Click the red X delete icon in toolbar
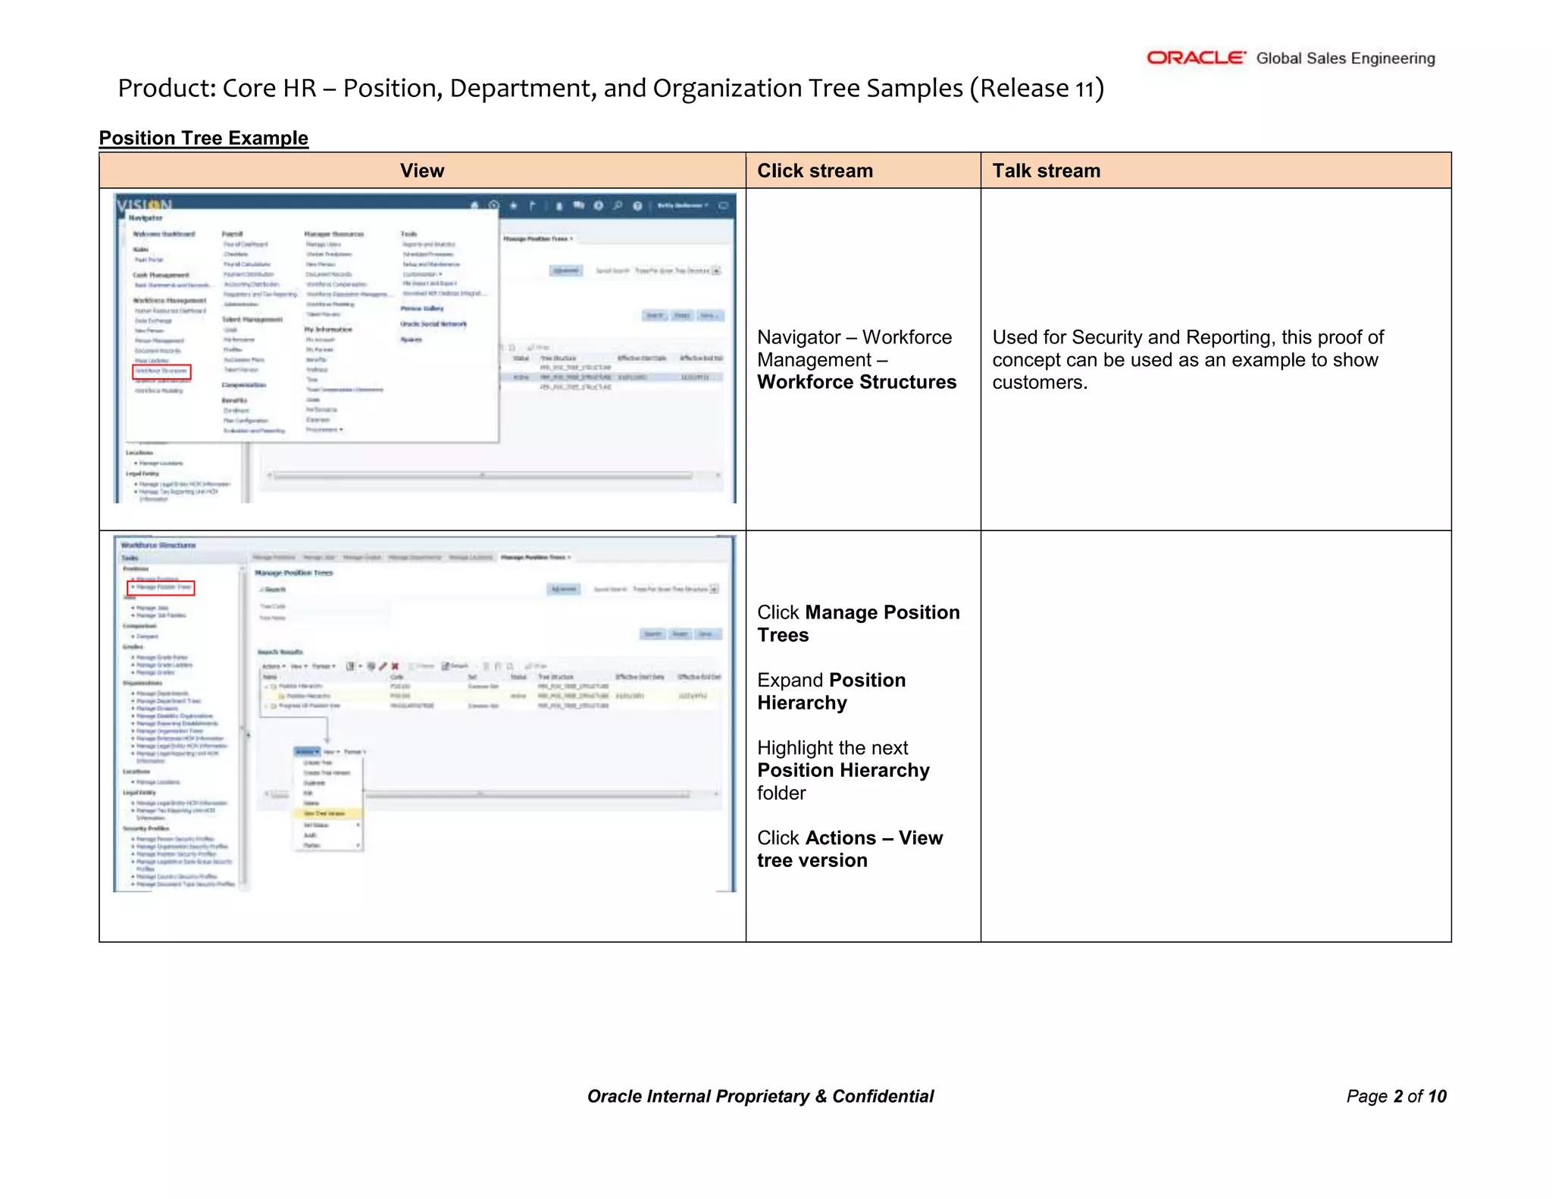Viewport: 1552px width, 1199px height. [x=395, y=666]
